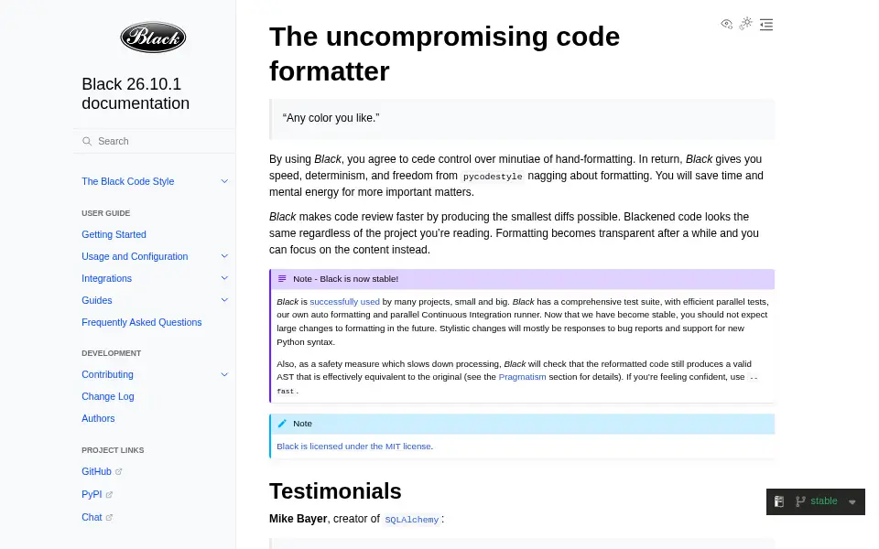Toggle the table of contents icon
The height and width of the screenshot is (549, 879).
click(x=766, y=24)
